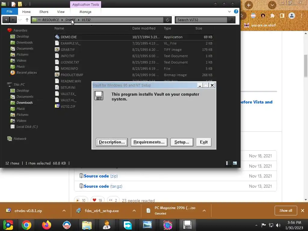
Task: Open Source code (zip) link in browser
Action: pos(101,176)
